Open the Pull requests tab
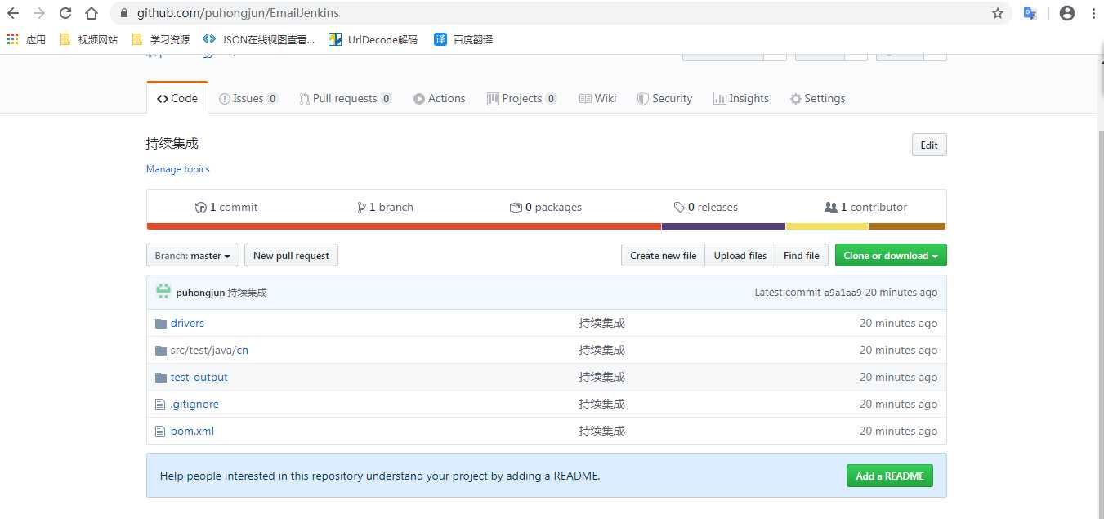The height and width of the screenshot is (519, 1104). point(346,98)
